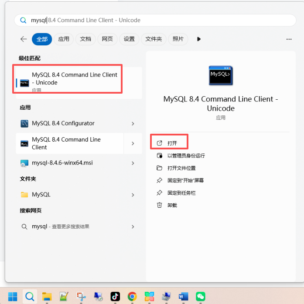Open MySQL 8.4 Configurator result

click(70, 123)
